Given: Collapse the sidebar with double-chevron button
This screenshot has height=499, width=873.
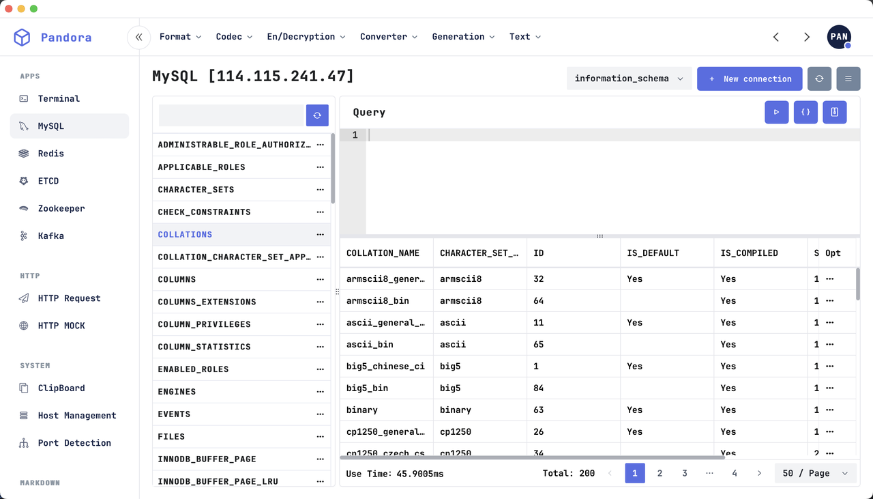Looking at the screenshot, I should (138, 37).
